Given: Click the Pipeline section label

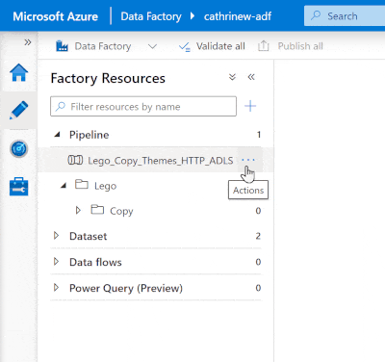Looking at the screenshot, I should [x=90, y=135].
